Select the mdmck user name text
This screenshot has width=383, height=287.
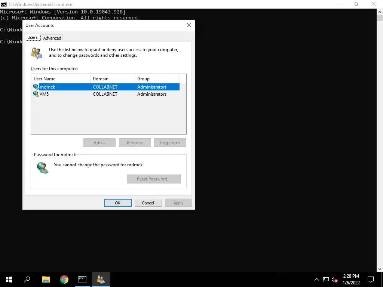pos(47,87)
